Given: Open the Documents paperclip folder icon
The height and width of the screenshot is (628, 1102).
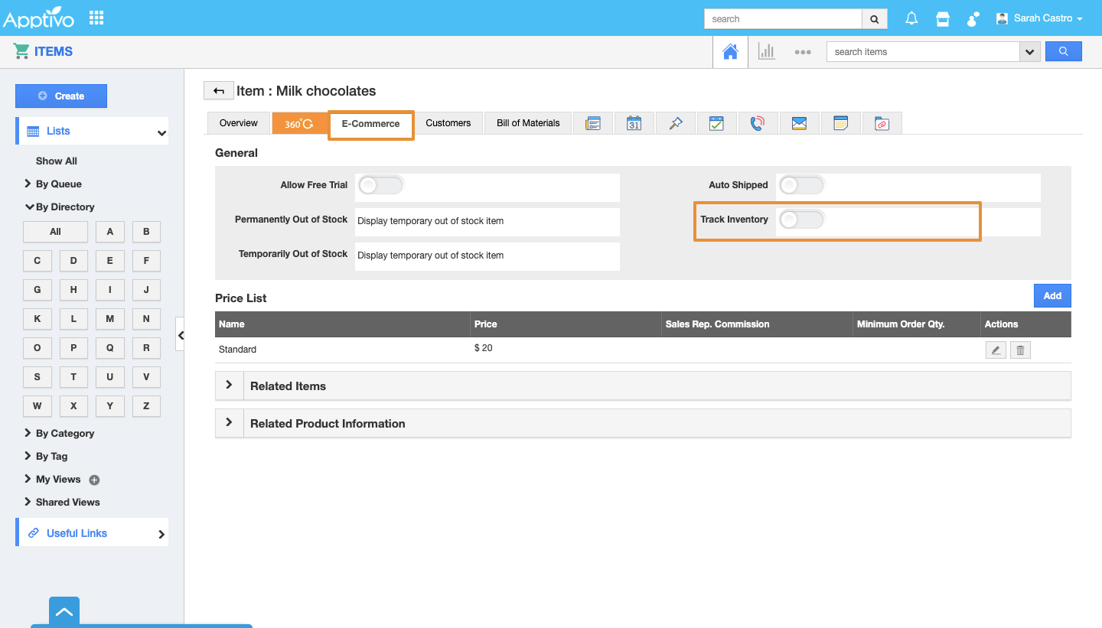Looking at the screenshot, I should 882,123.
